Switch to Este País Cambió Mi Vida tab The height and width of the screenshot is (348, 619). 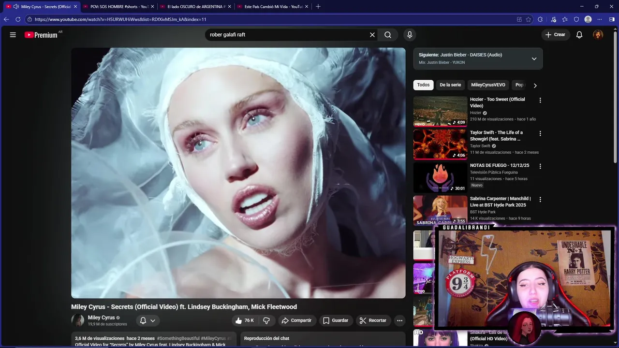click(x=272, y=6)
